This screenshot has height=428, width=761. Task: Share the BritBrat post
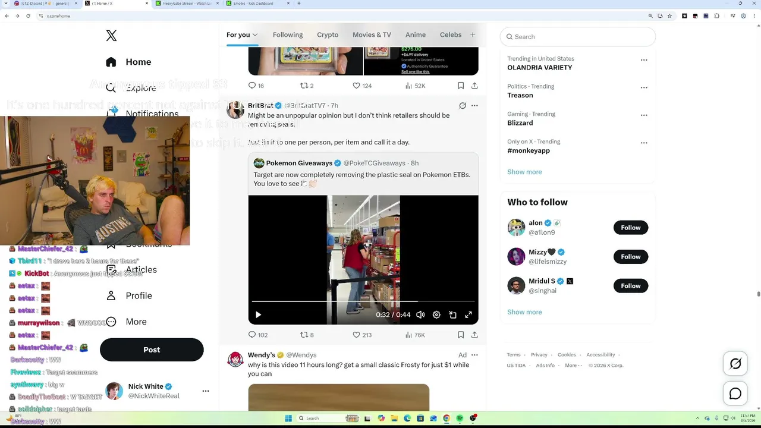pyautogui.click(x=474, y=335)
